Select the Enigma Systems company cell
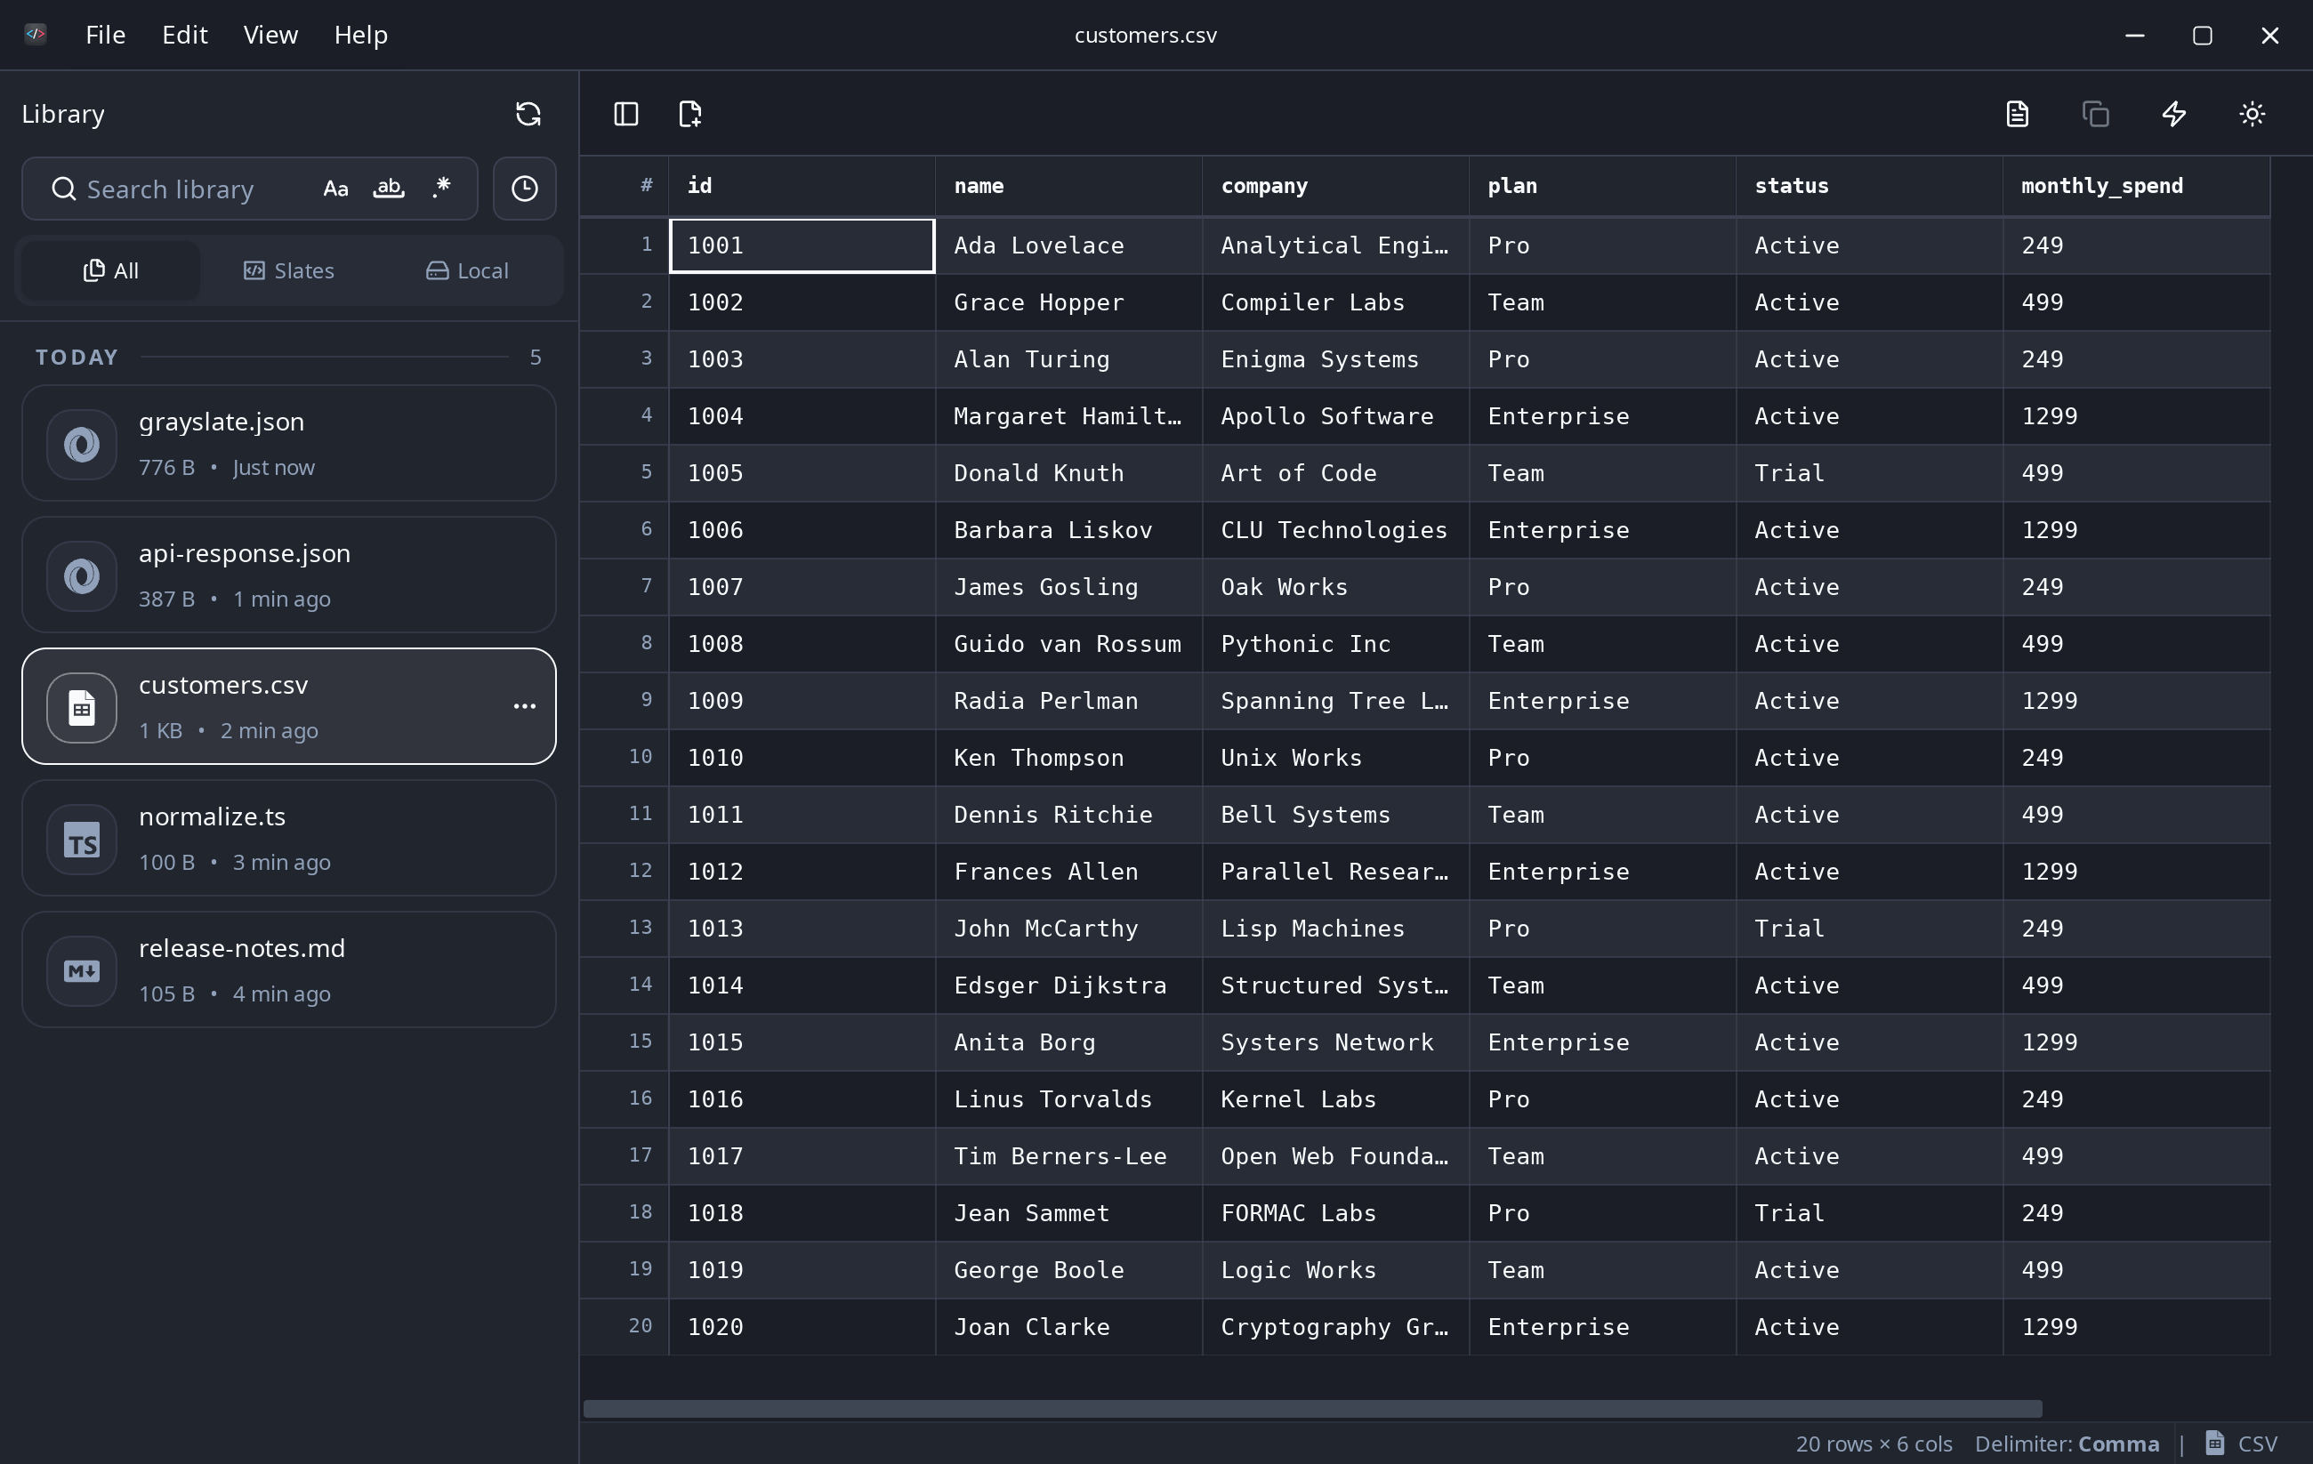The height and width of the screenshot is (1464, 2313). [x=1336, y=359]
